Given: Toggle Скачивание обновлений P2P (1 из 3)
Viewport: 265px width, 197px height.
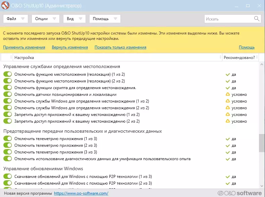Looking at the screenshot, I should [8, 177].
